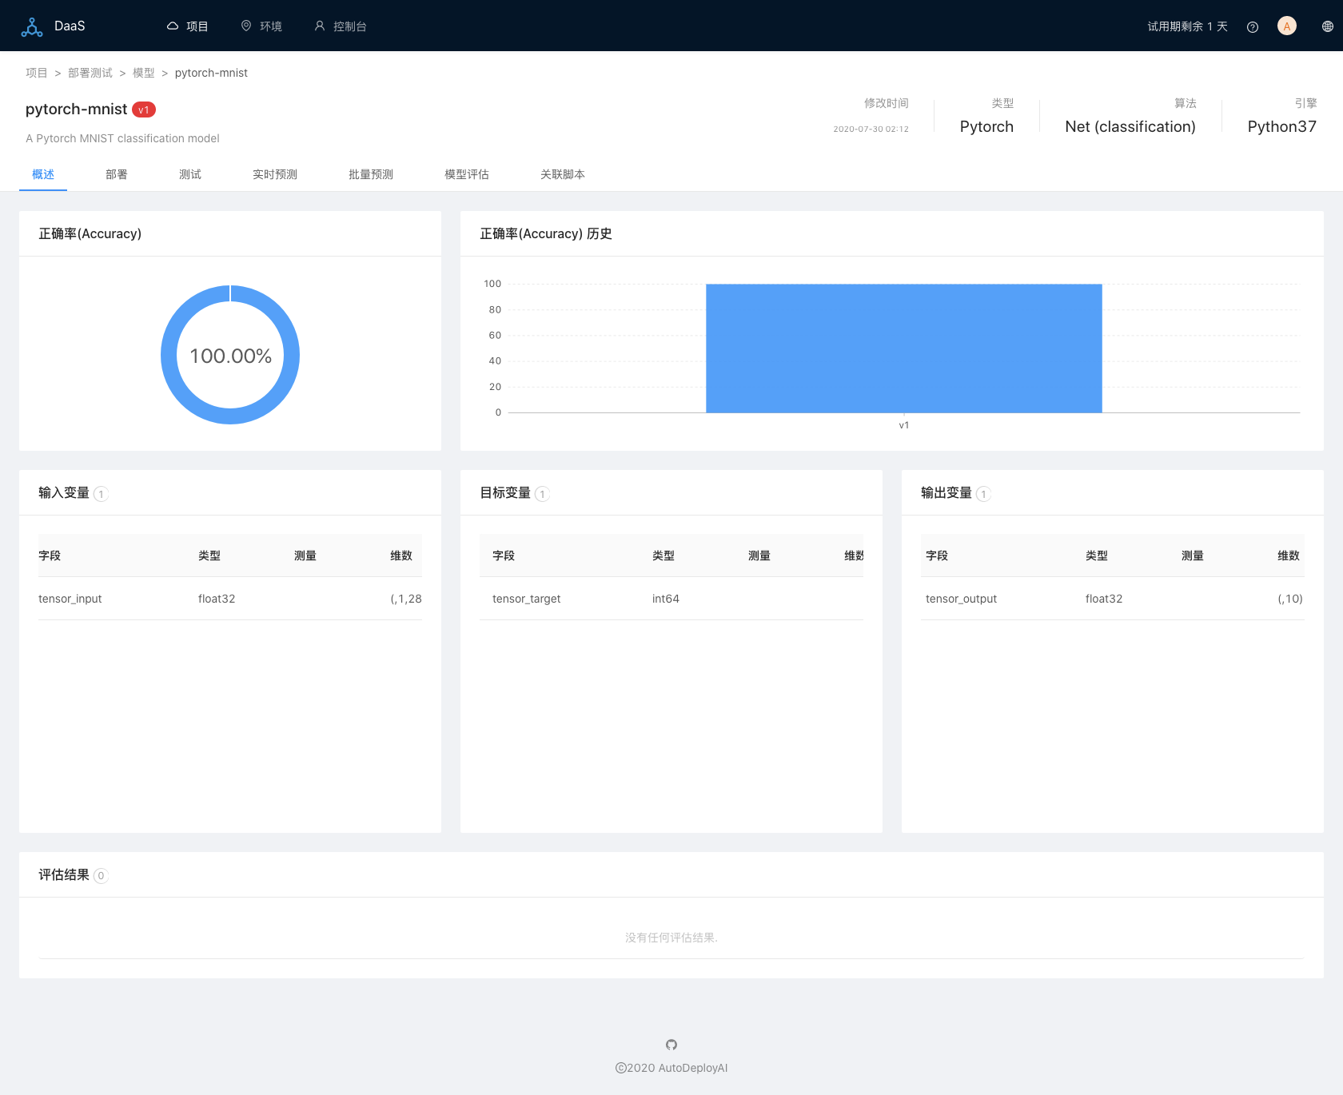Click the DaaS brand name
Screen dimensions: 1343x1095
[70, 26]
